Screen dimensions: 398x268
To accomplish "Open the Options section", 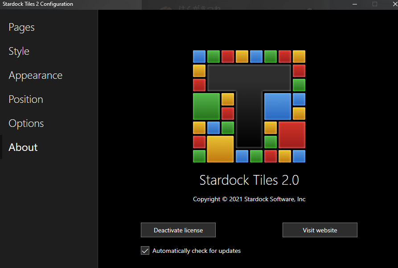I will pos(26,123).
